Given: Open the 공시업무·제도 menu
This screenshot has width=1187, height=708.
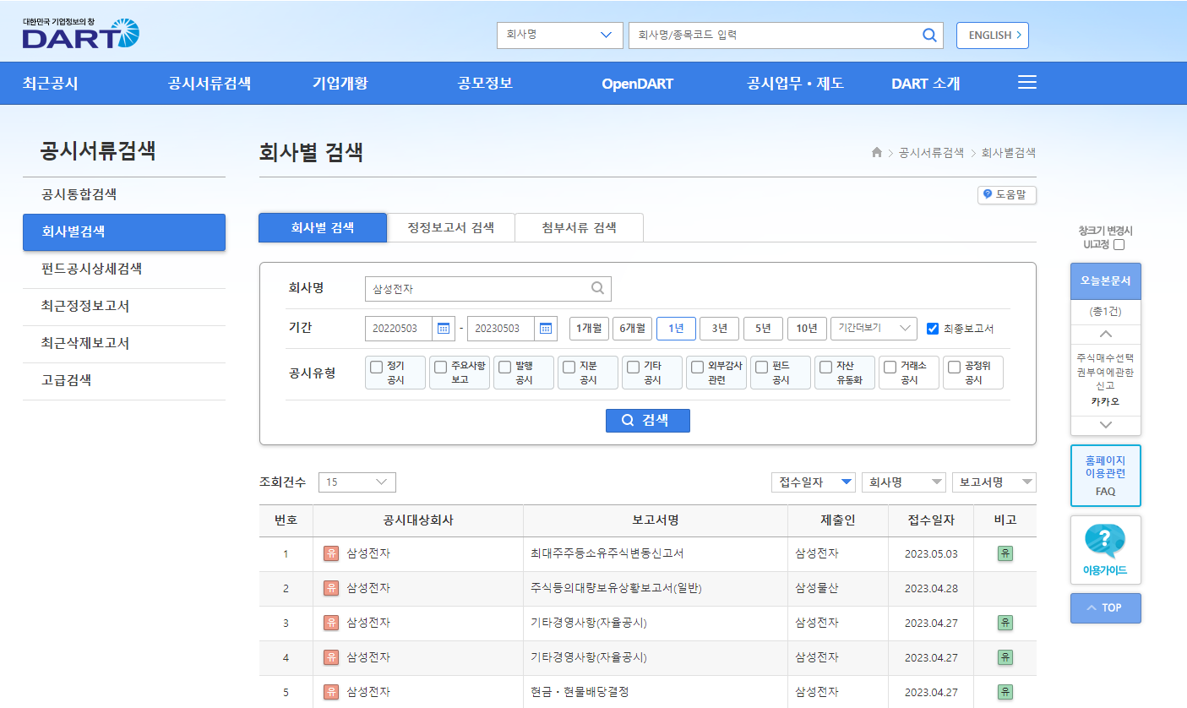Looking at the screenshot, I should pyautogui.click(x=796, y=84).
